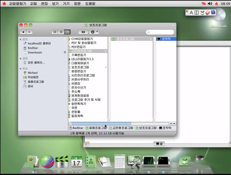Screen dimensions: 231x175
Task: Select 전자수산기 in the application list
Action: [79, 87]
